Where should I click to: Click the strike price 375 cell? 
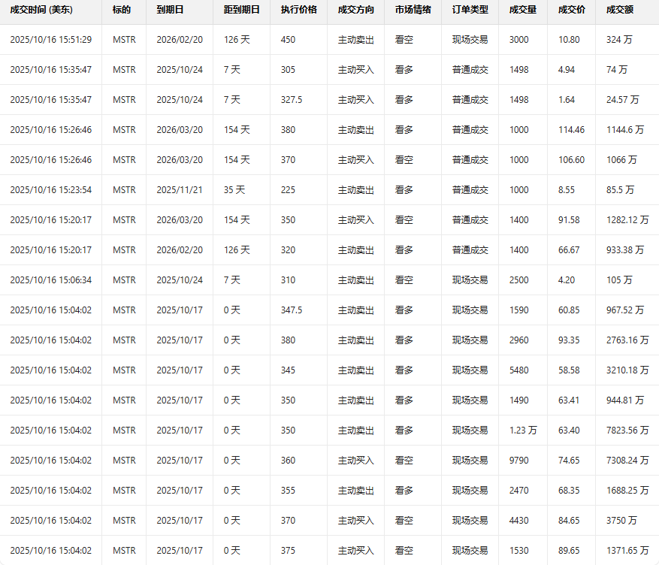tap(288, 551)
